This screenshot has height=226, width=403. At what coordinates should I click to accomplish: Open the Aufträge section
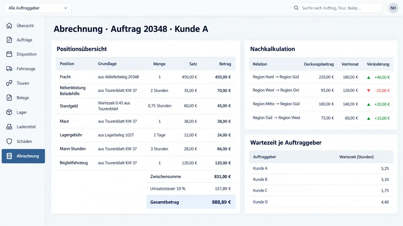click(x=23, y=40)
